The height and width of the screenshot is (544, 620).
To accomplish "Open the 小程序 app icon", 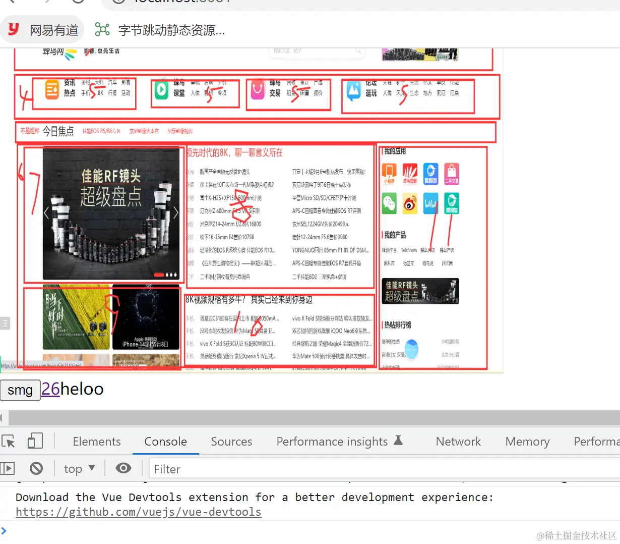I will point(389,174).
